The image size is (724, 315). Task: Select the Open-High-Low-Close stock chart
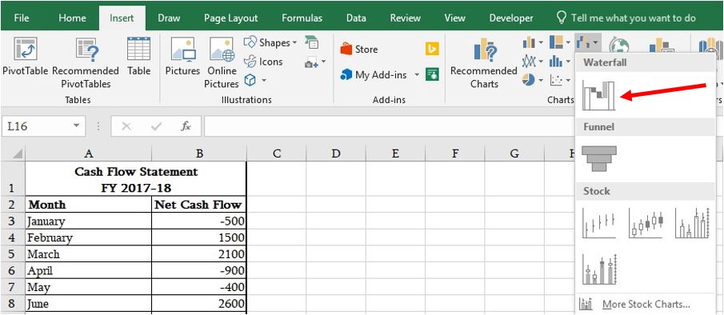pyautogui.click(x=645, y=223)
